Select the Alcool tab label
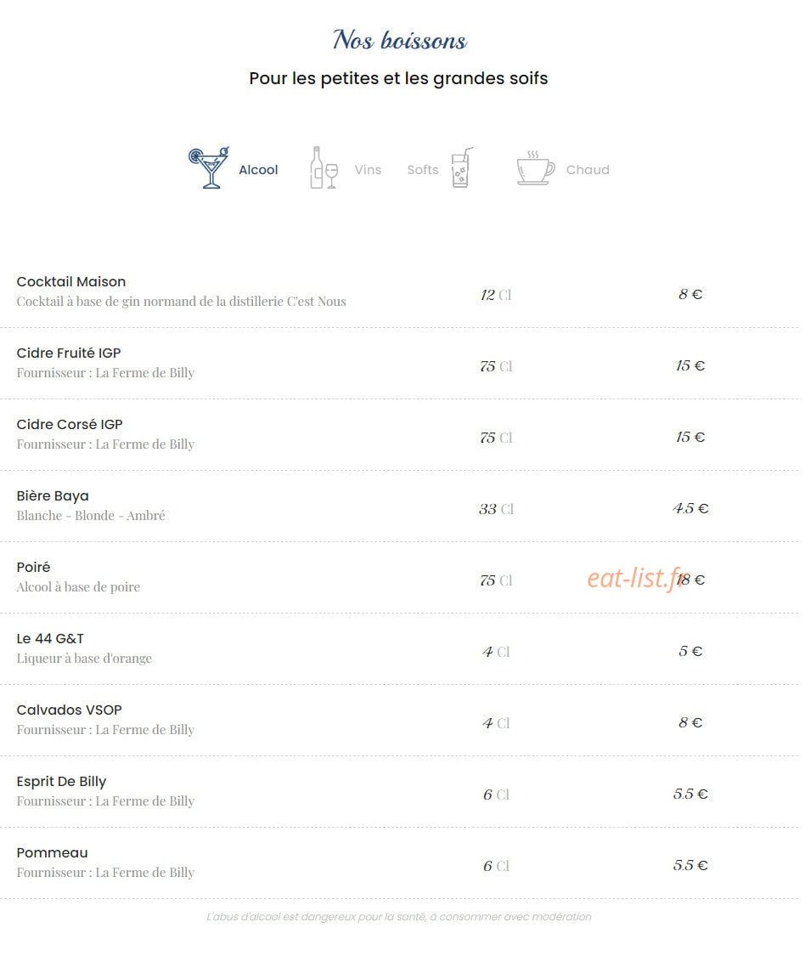 [258, 170]
